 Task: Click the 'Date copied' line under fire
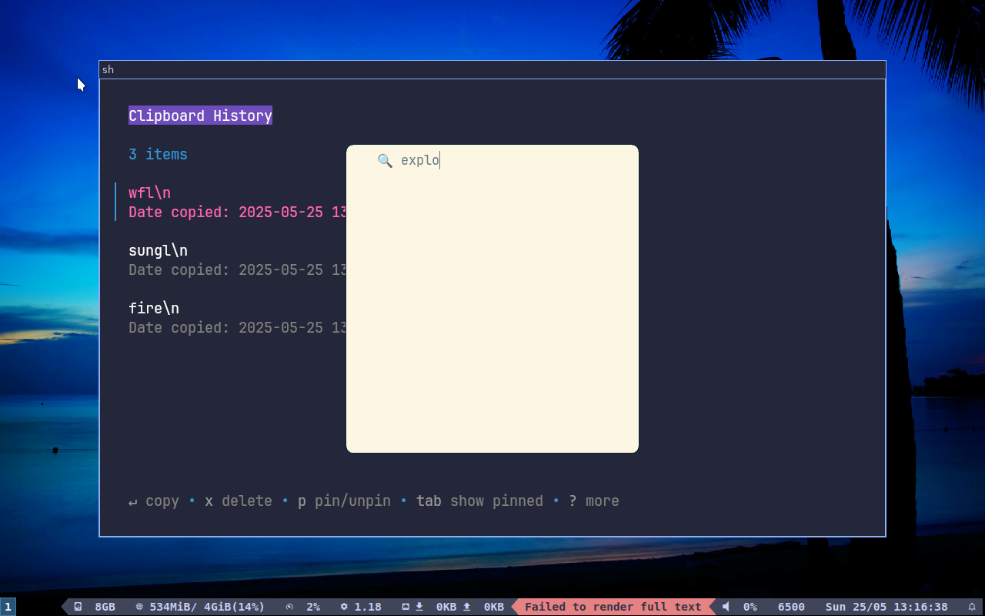point(237,327)
